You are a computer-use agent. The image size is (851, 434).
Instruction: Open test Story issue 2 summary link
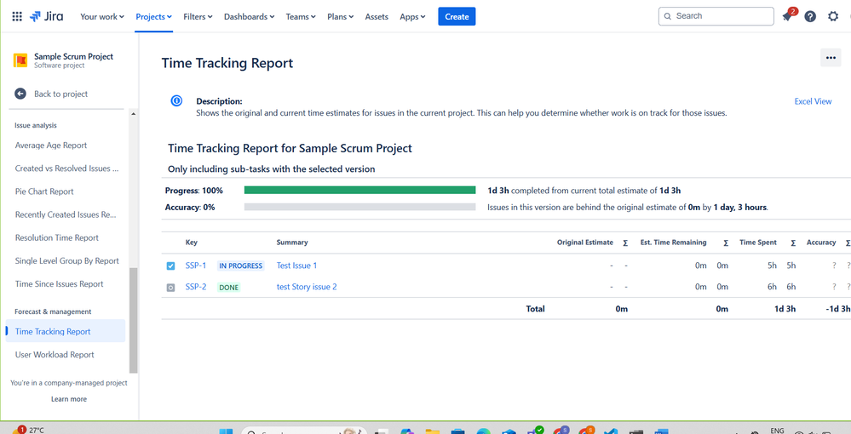pos(307,287)
